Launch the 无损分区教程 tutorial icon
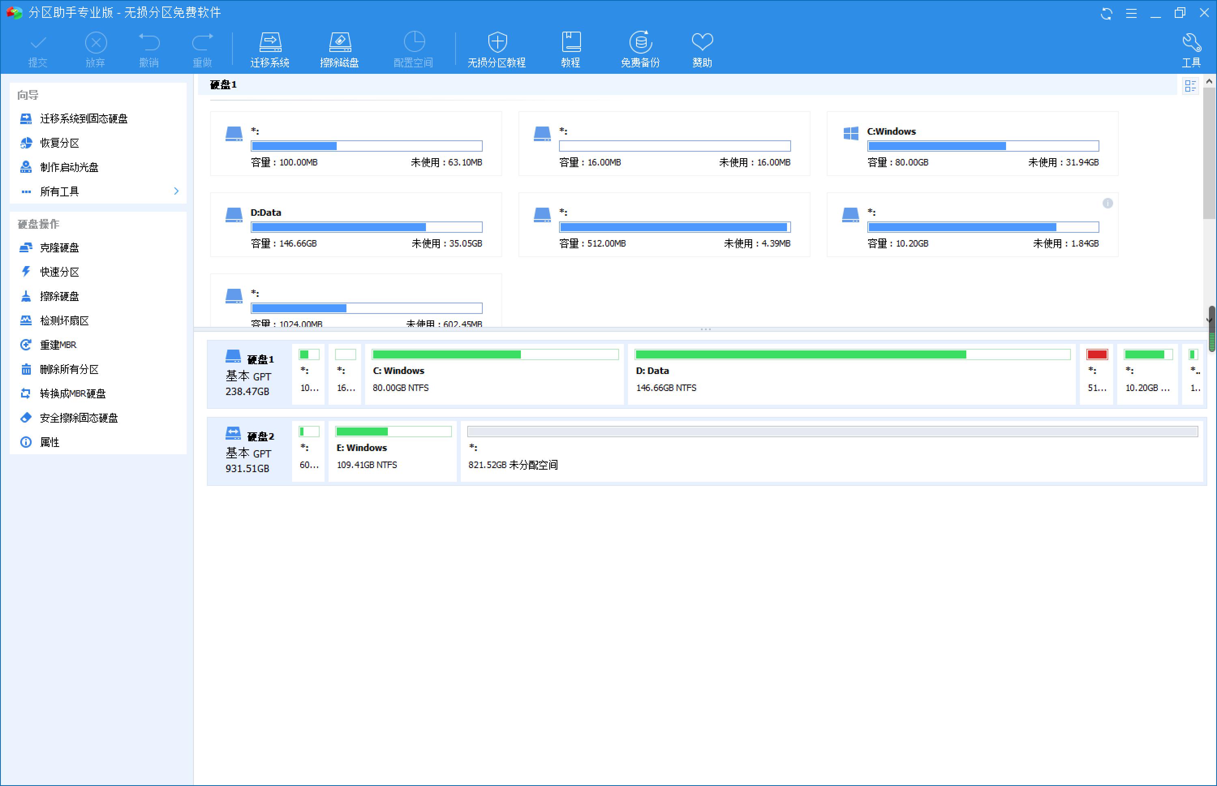Image resolution: width=1217 pixels, height=786 pixels. pyautogui.click(x=496, y=49)
